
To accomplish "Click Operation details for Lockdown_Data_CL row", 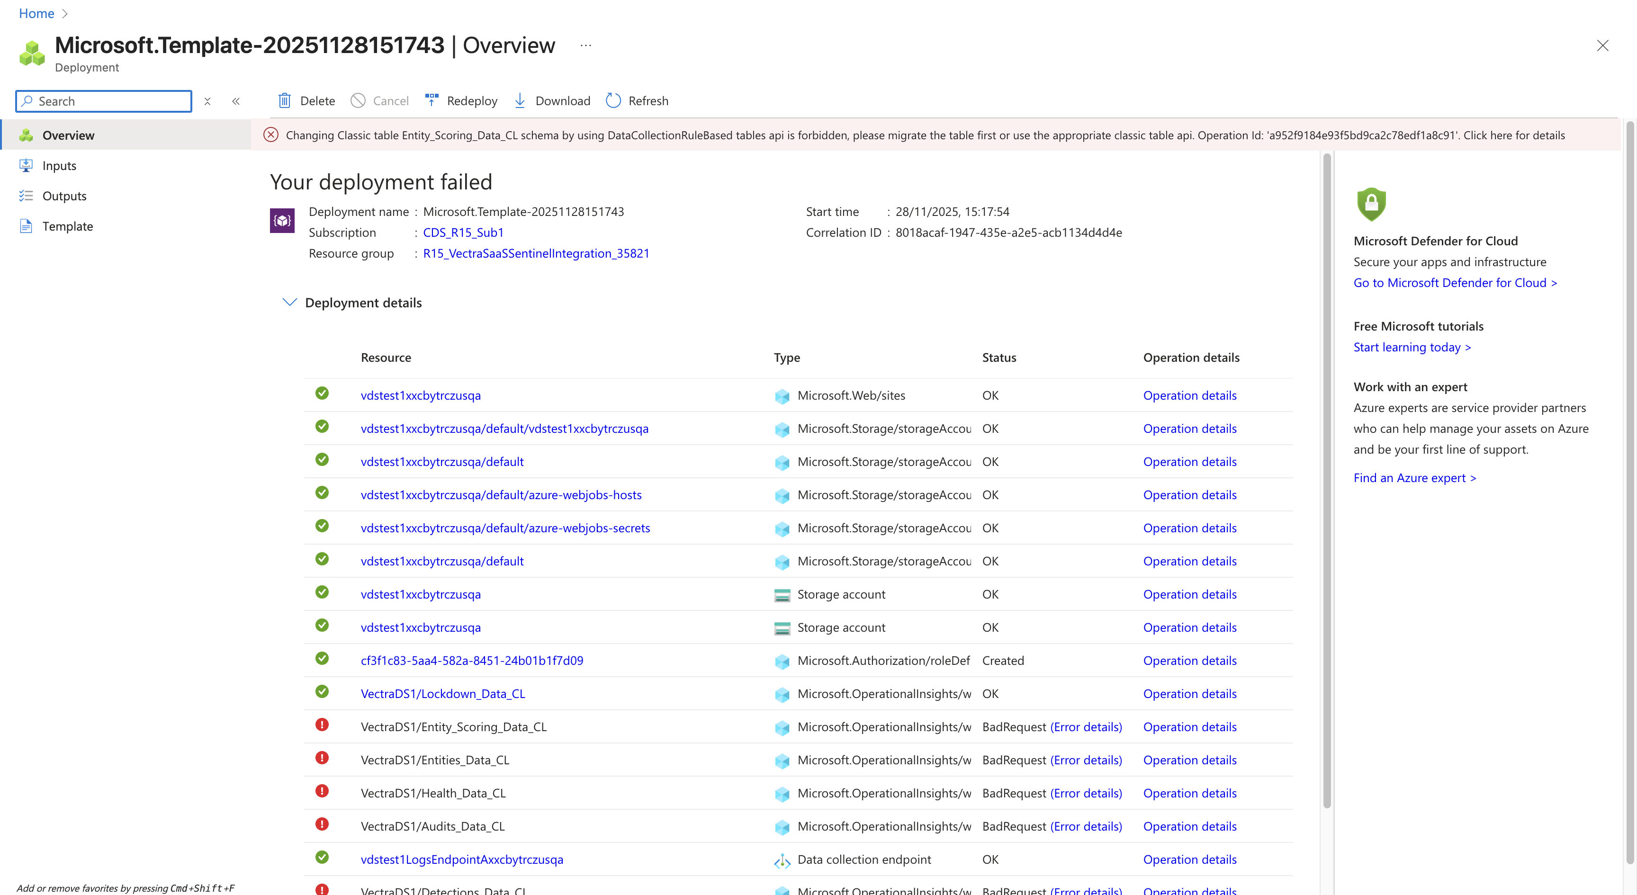I will click(1190, 694).
